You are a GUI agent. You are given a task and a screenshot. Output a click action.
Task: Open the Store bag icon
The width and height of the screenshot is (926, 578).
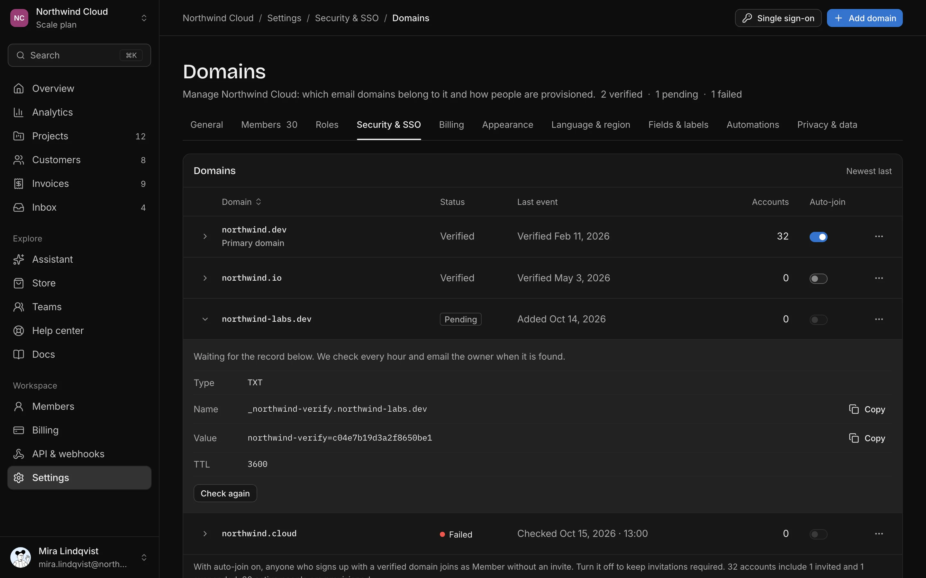pos(18,283)
